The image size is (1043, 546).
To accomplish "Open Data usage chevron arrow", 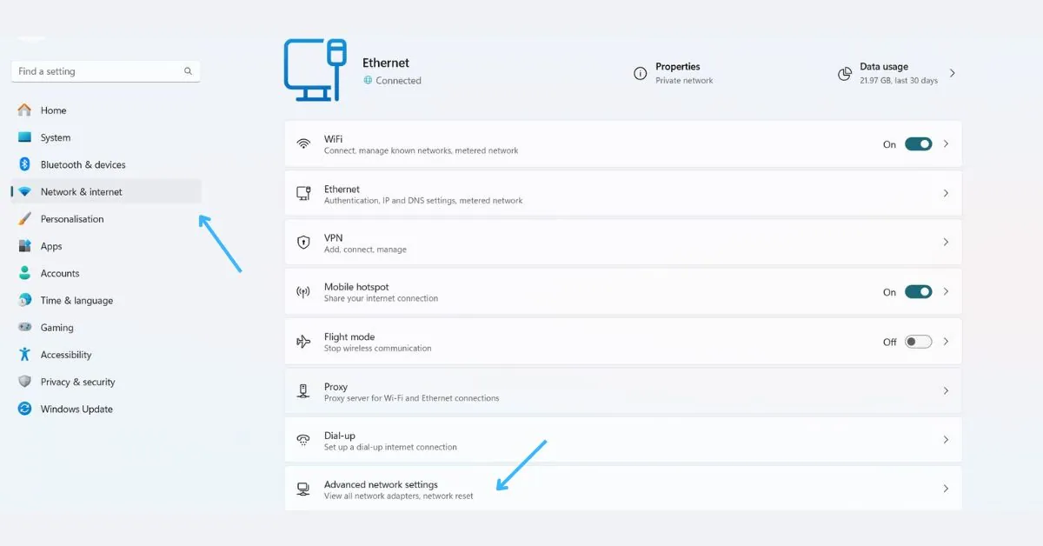I will tap(953, 73).
